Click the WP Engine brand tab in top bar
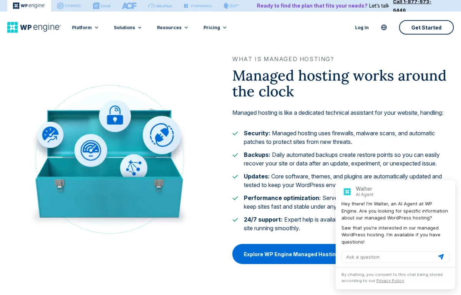 29,6
